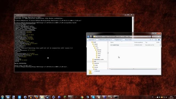The image size is (176, 99).
Task: Toggle the Explorer preview pane icon
Action: (x=156, y=40)
